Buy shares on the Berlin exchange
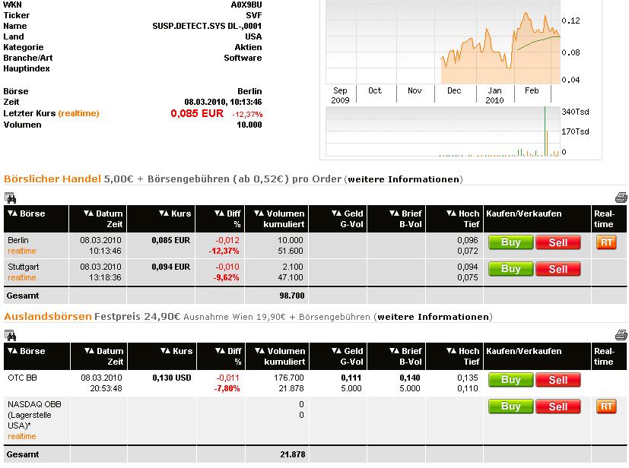 (510, 242)
